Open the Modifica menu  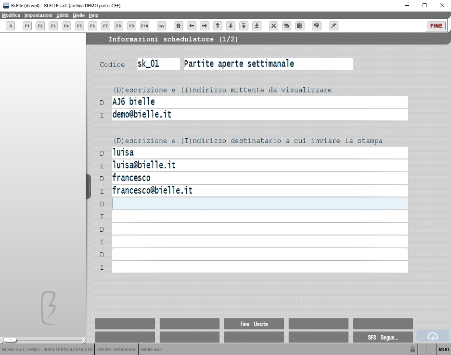click(11, 15)
